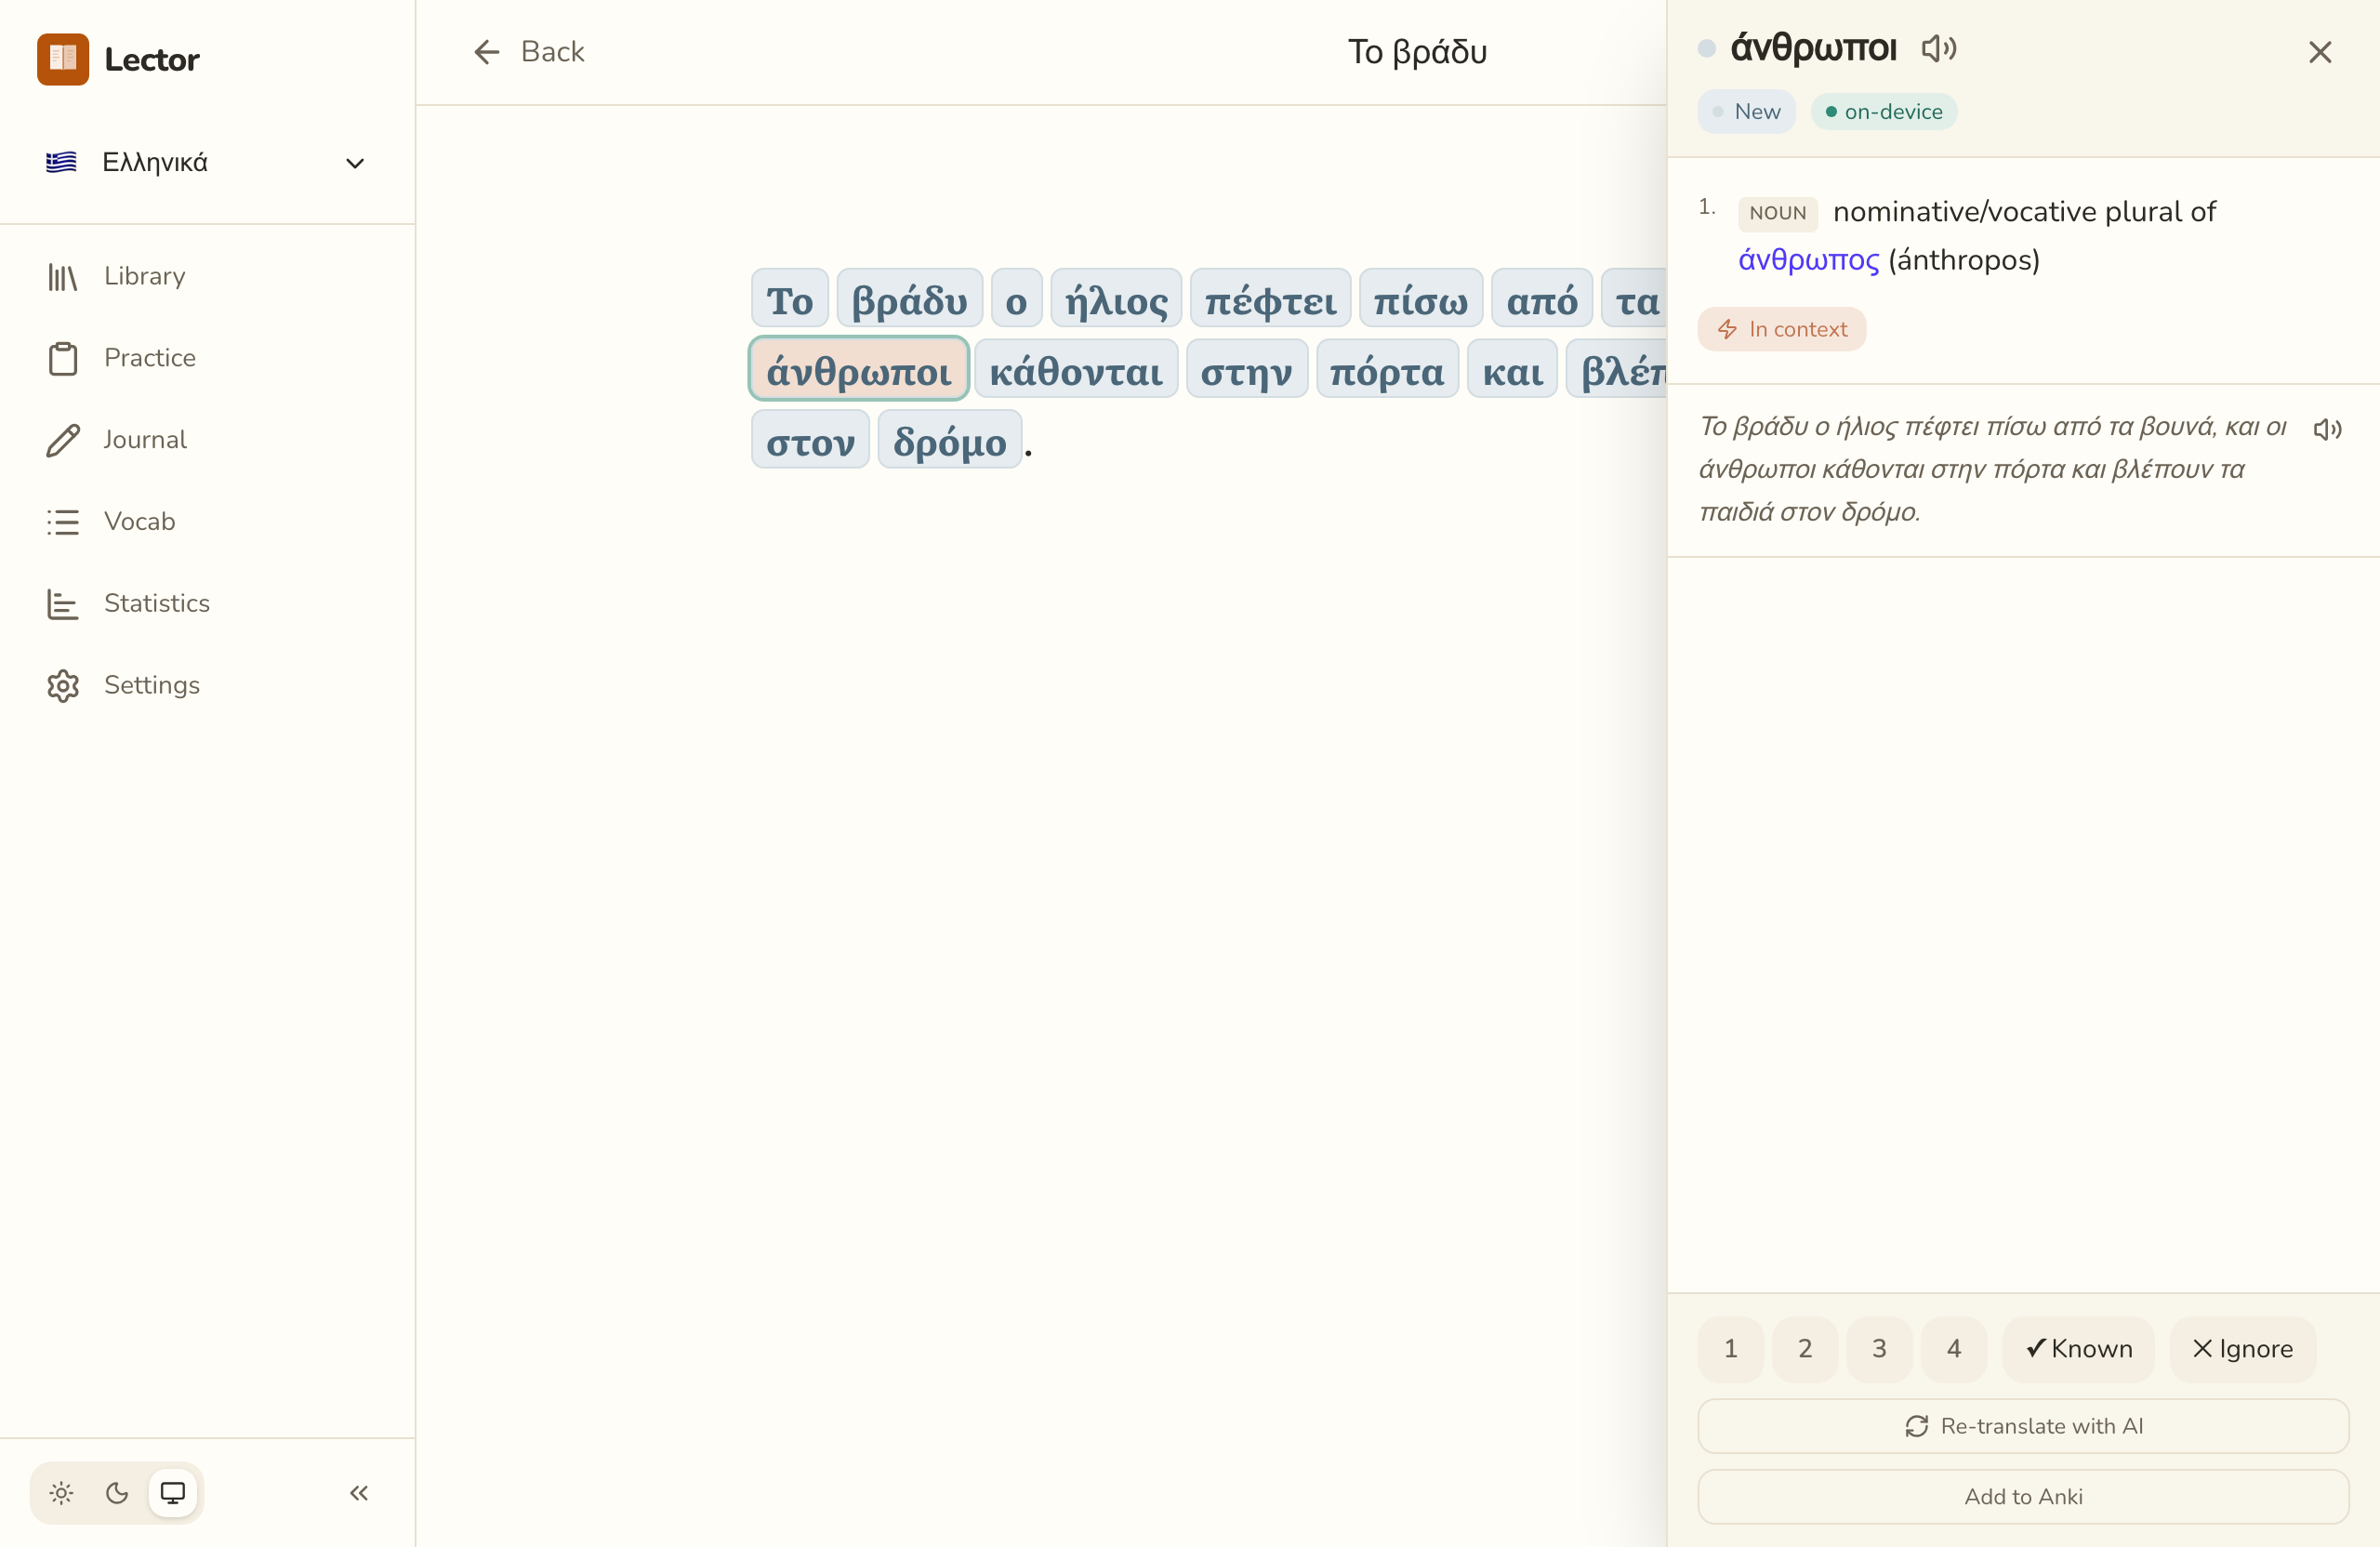Open the Journal page
The width and height of the screenshot is (2380, 1547).
point(207,440)
